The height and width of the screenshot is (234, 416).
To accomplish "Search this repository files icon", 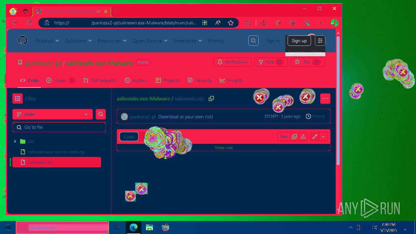I will [101, 114].
